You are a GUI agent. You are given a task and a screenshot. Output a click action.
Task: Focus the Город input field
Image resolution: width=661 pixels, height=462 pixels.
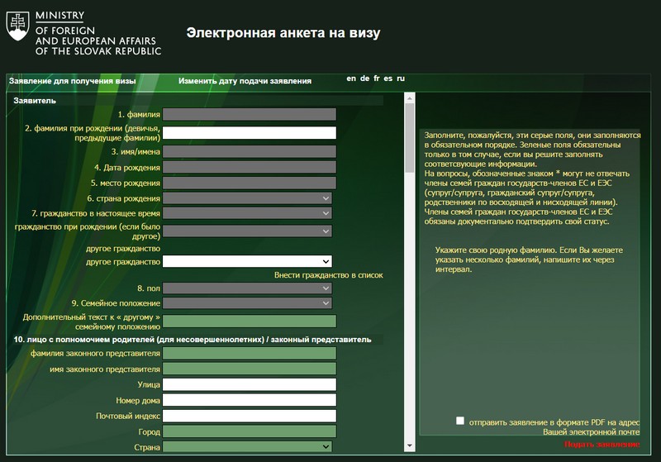pos(250,431)
